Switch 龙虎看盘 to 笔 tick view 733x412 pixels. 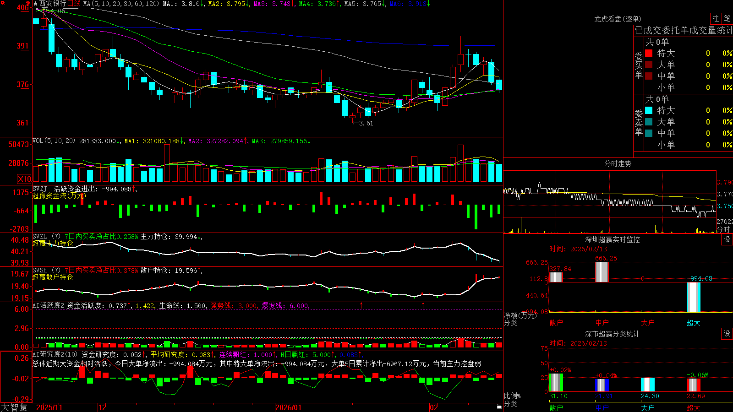coord(727,19)
